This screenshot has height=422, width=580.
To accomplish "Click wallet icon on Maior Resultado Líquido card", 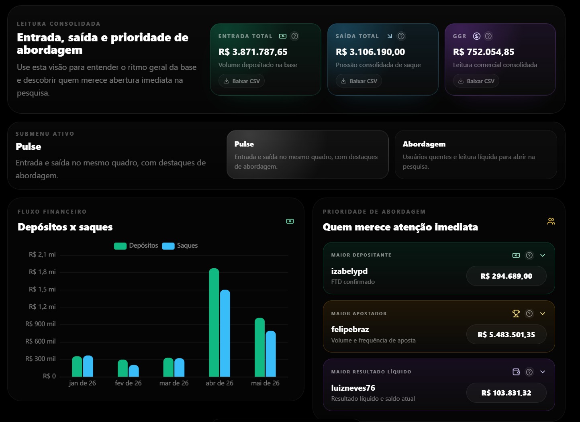I will [516, 372].
